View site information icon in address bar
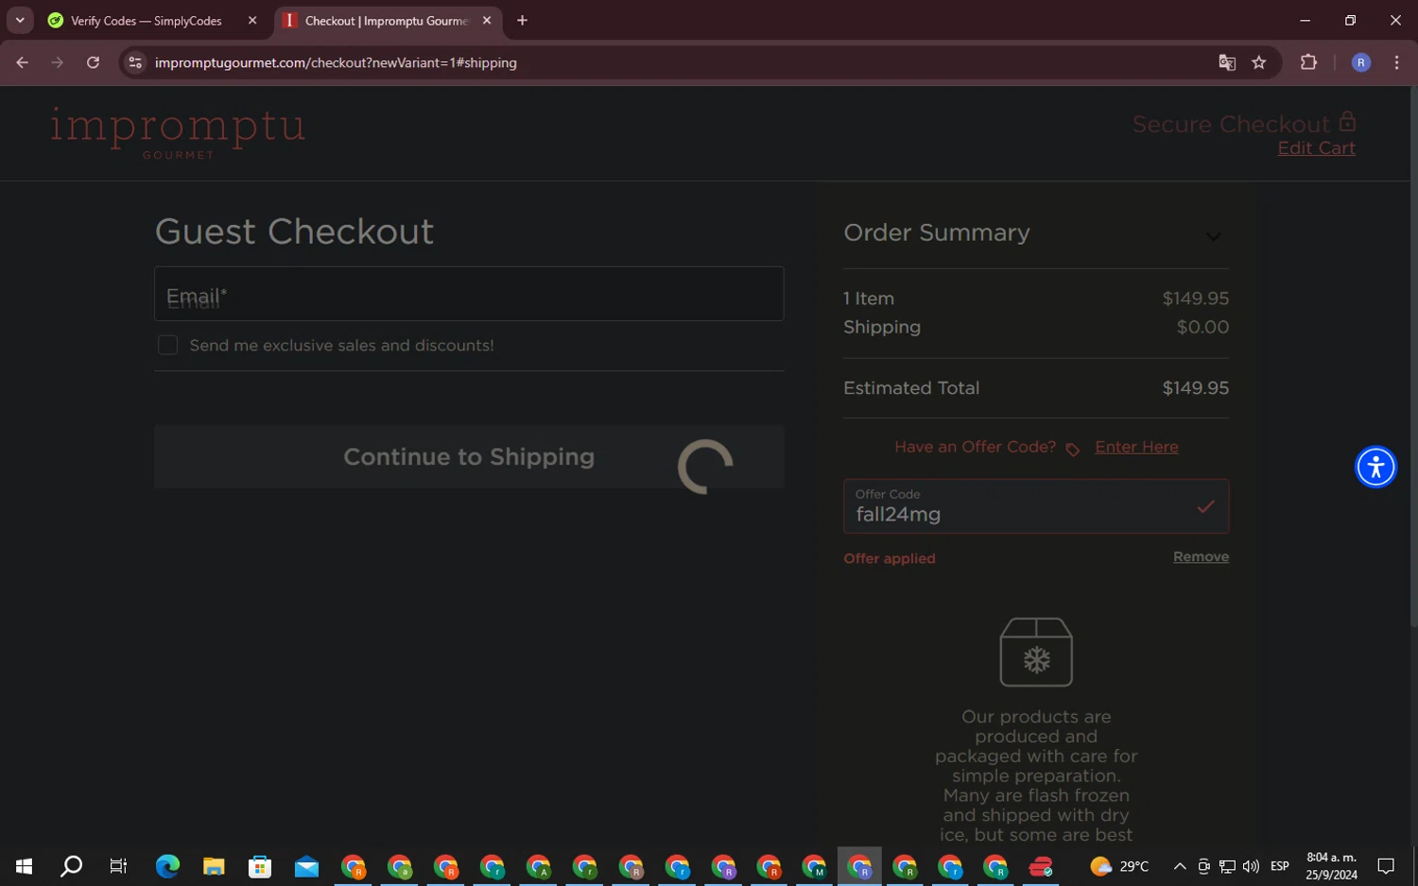Image resolution: width=1418 pixels, height=886 pixels. [135, 62]
